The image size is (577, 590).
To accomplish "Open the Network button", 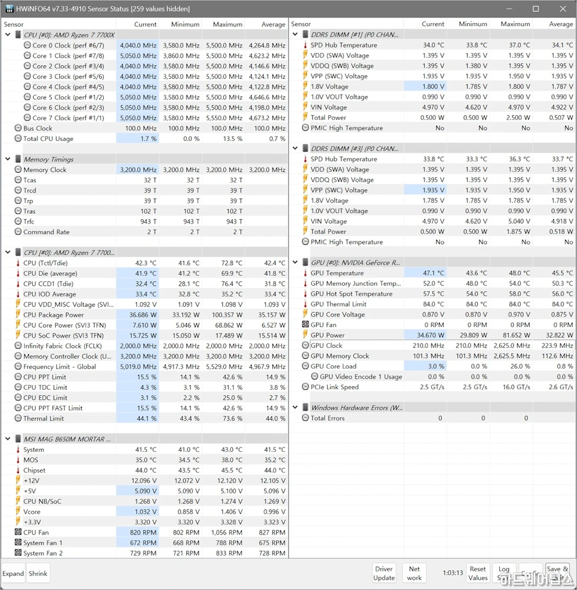I will point(414,574).
